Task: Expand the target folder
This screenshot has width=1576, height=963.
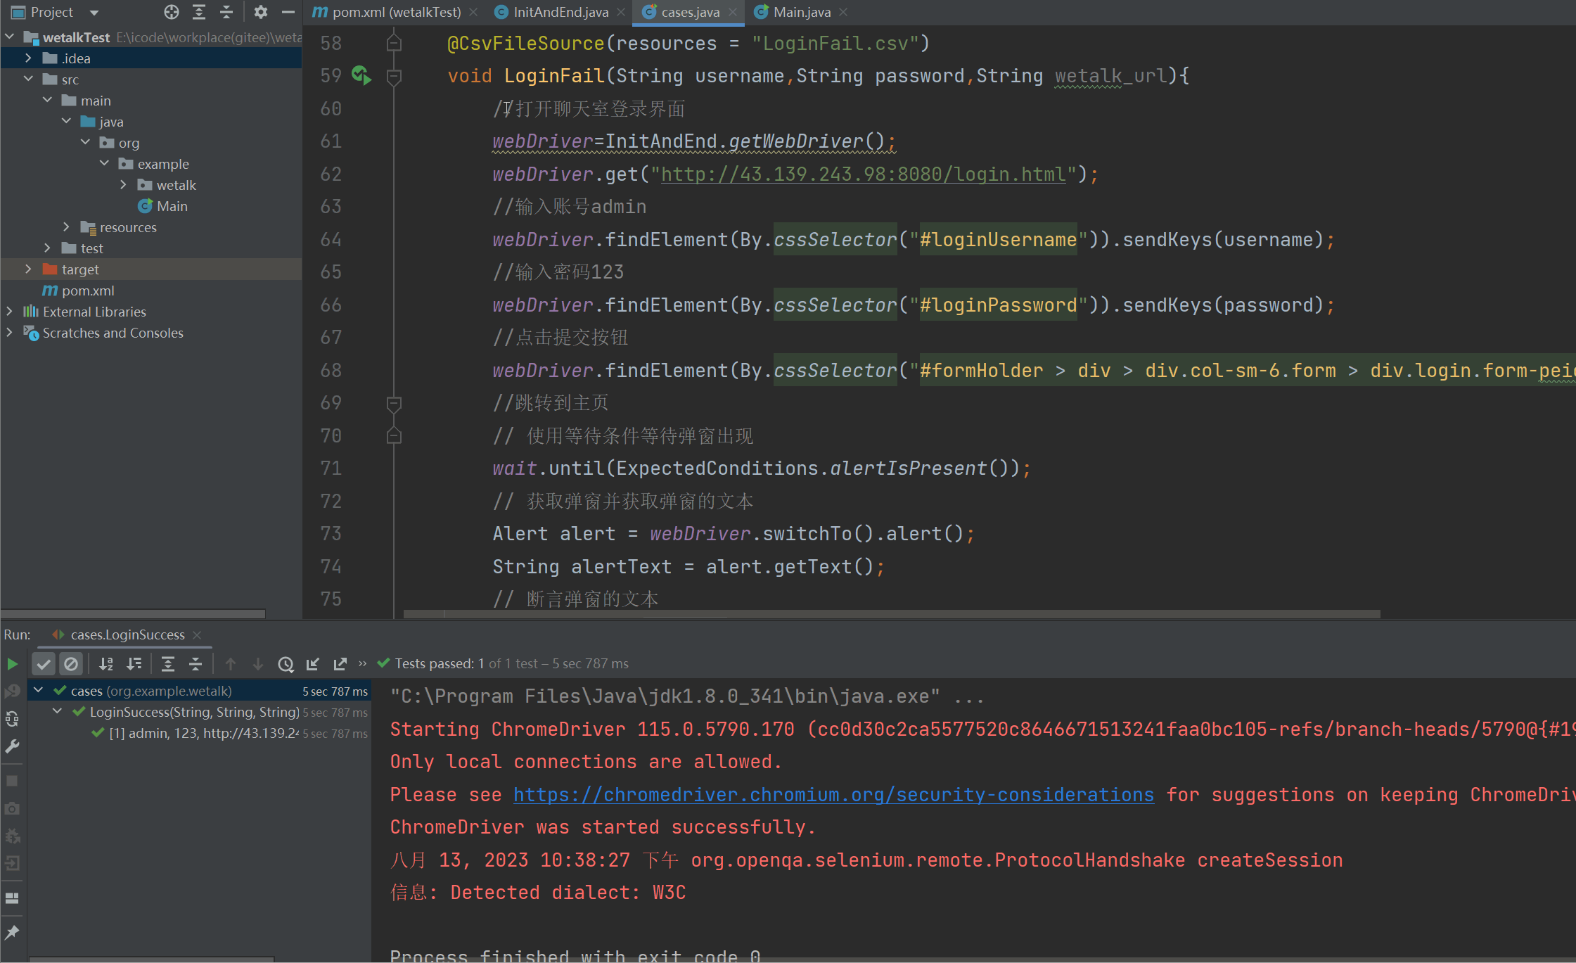Action: tap(28, 269)
